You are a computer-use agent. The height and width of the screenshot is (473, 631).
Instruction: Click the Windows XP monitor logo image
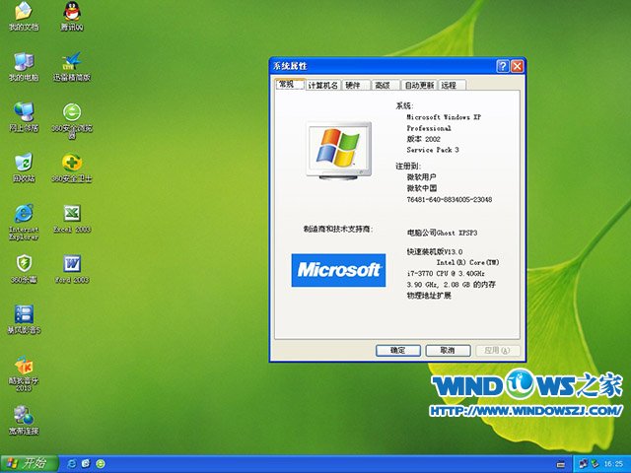pyautogui.click(x=338, y=151)
